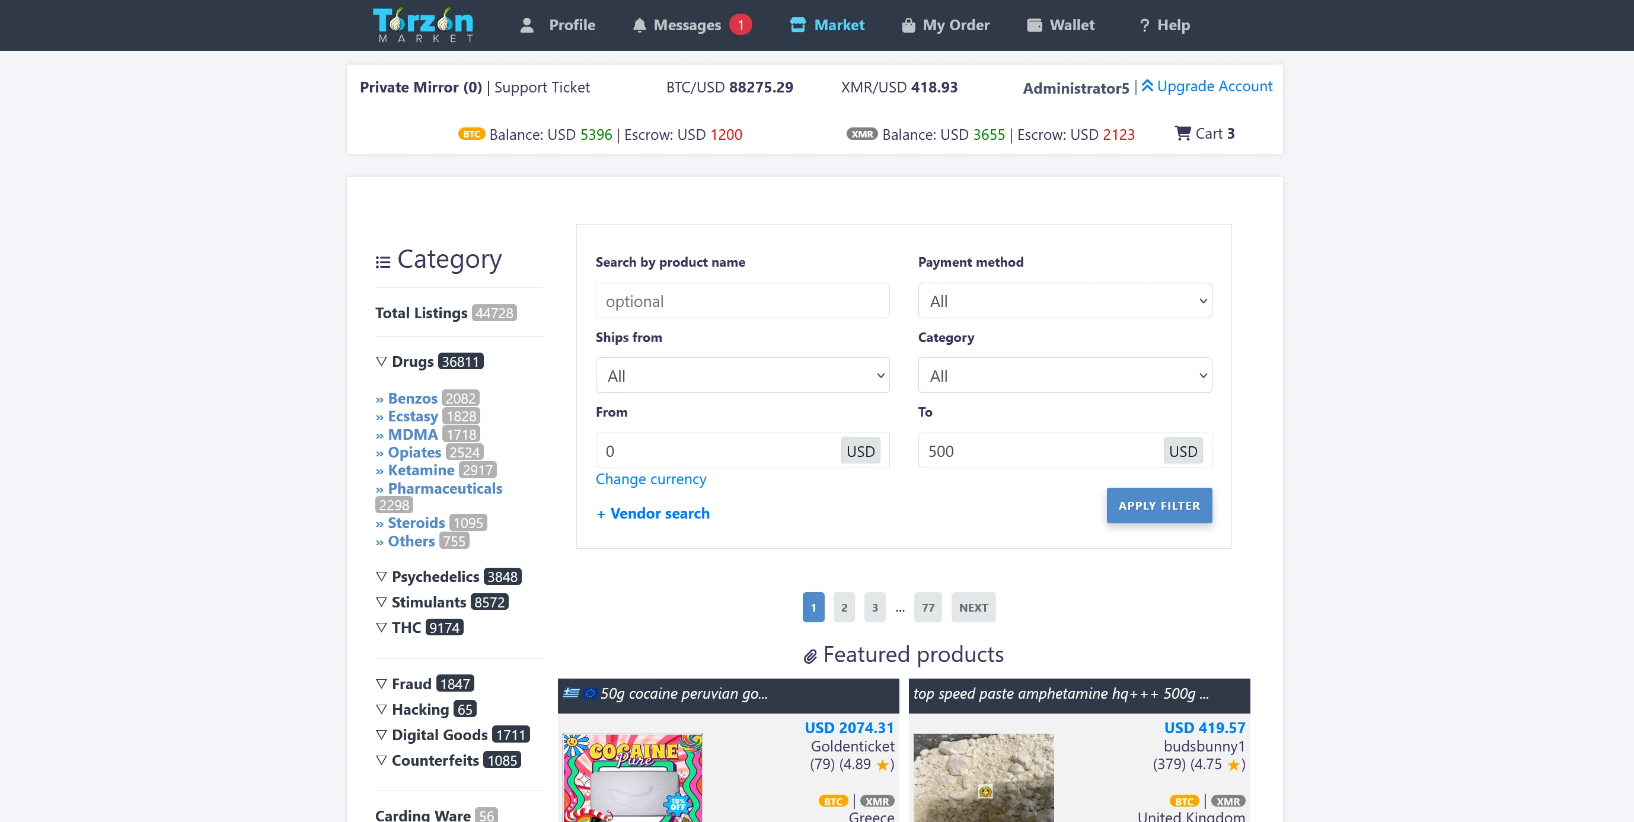The height and width of the screenshot is (822, 1634).
Task: Open the Payment method dropdown
Action: pyautogui.click(x=1064, y=300)
